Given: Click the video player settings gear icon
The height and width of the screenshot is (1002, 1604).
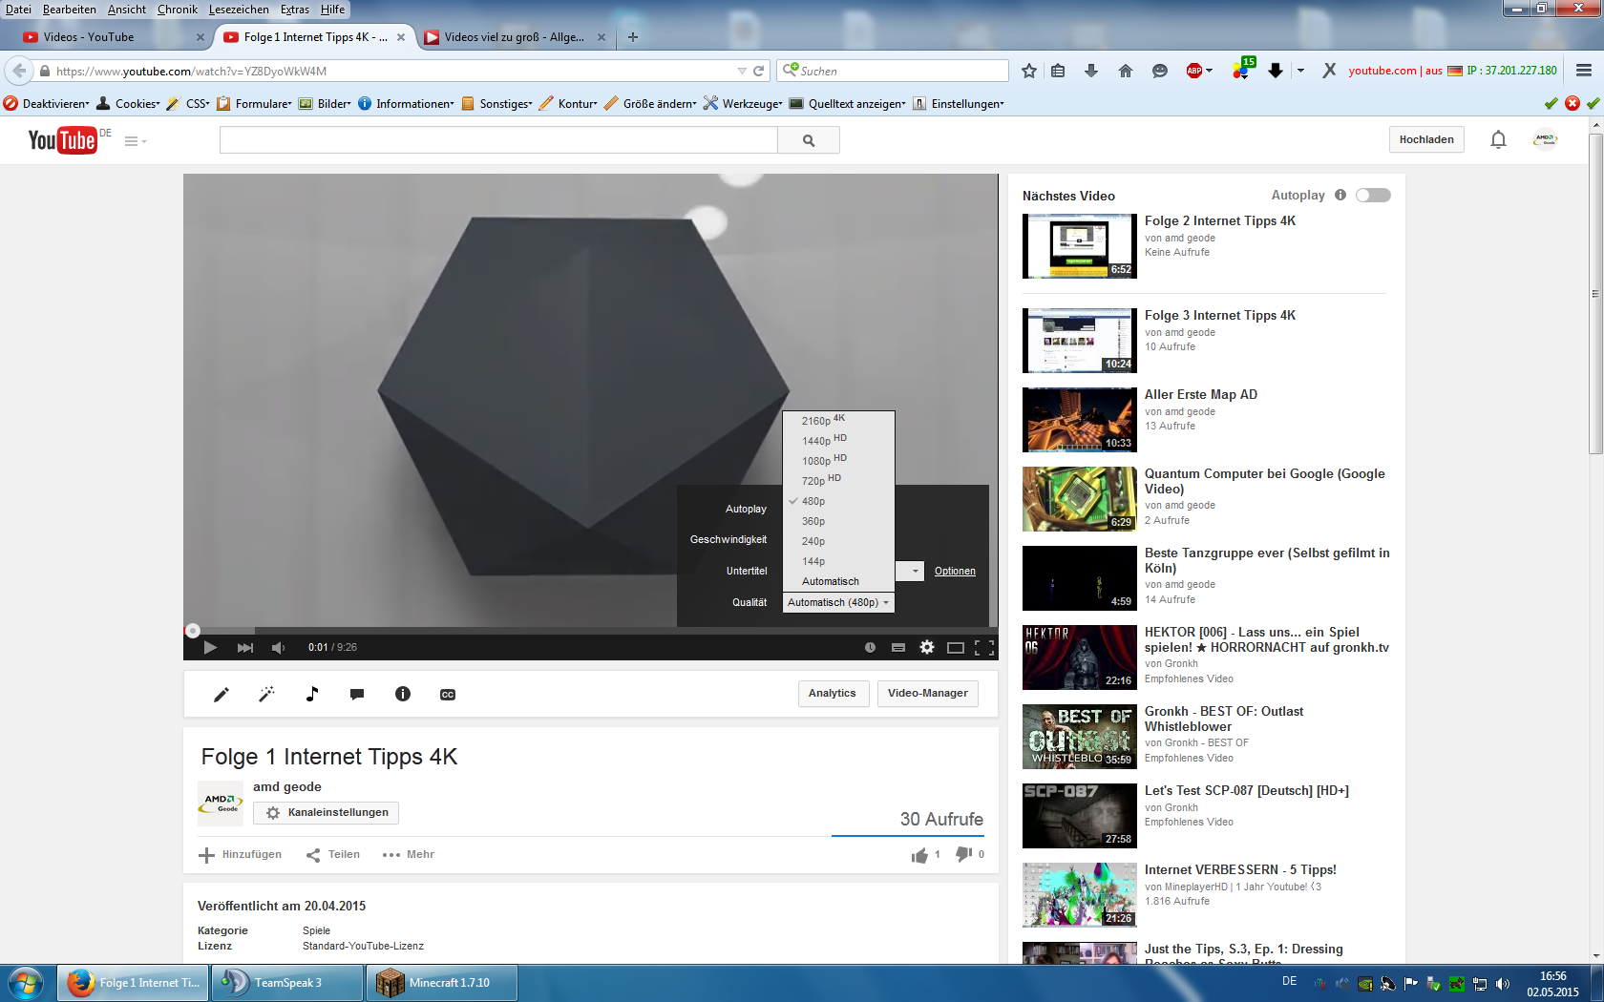Looking at the screenshot, I should [x=926, y=647].
